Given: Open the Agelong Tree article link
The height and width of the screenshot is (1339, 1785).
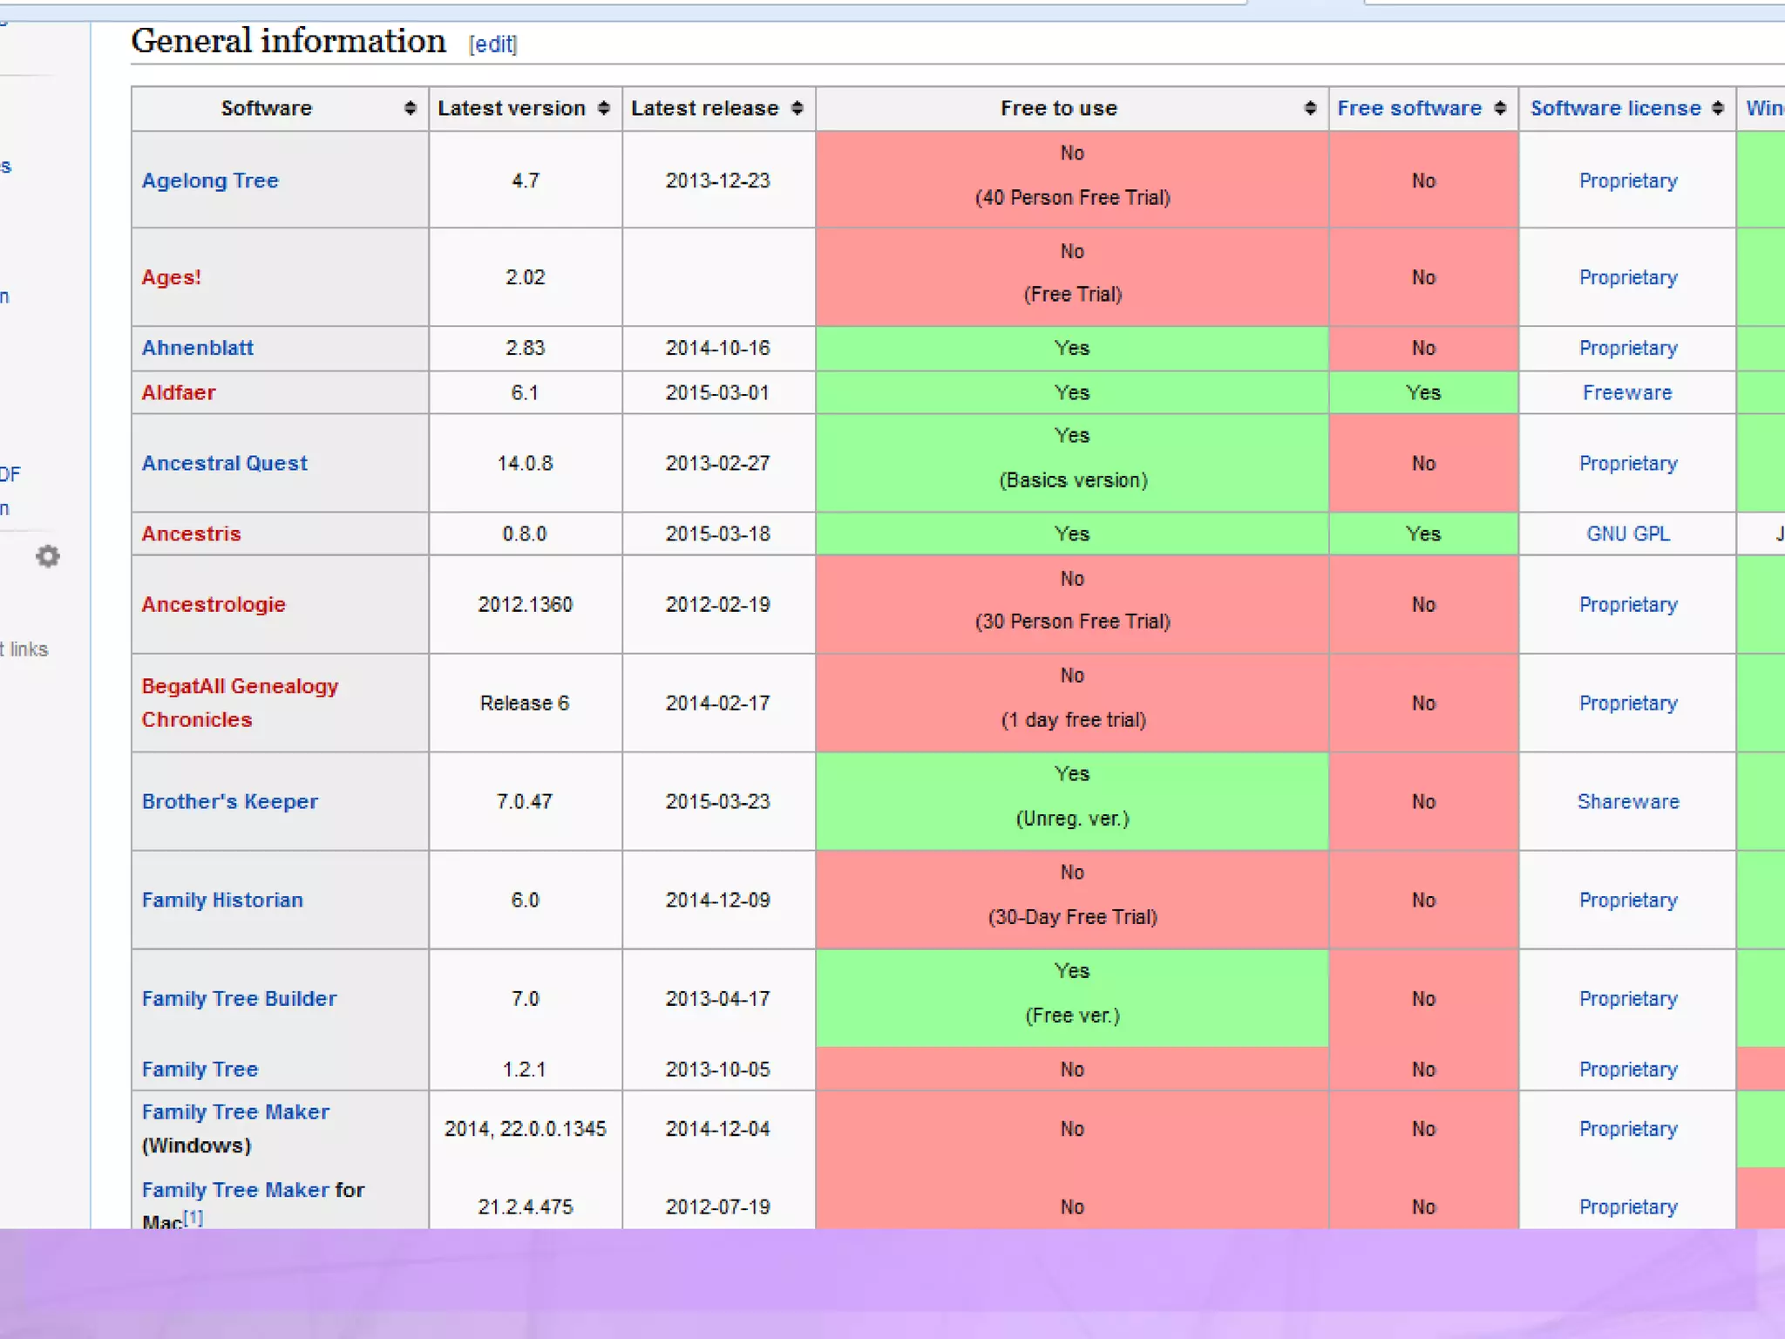Looking at the screenshot, I should [210, 180].
